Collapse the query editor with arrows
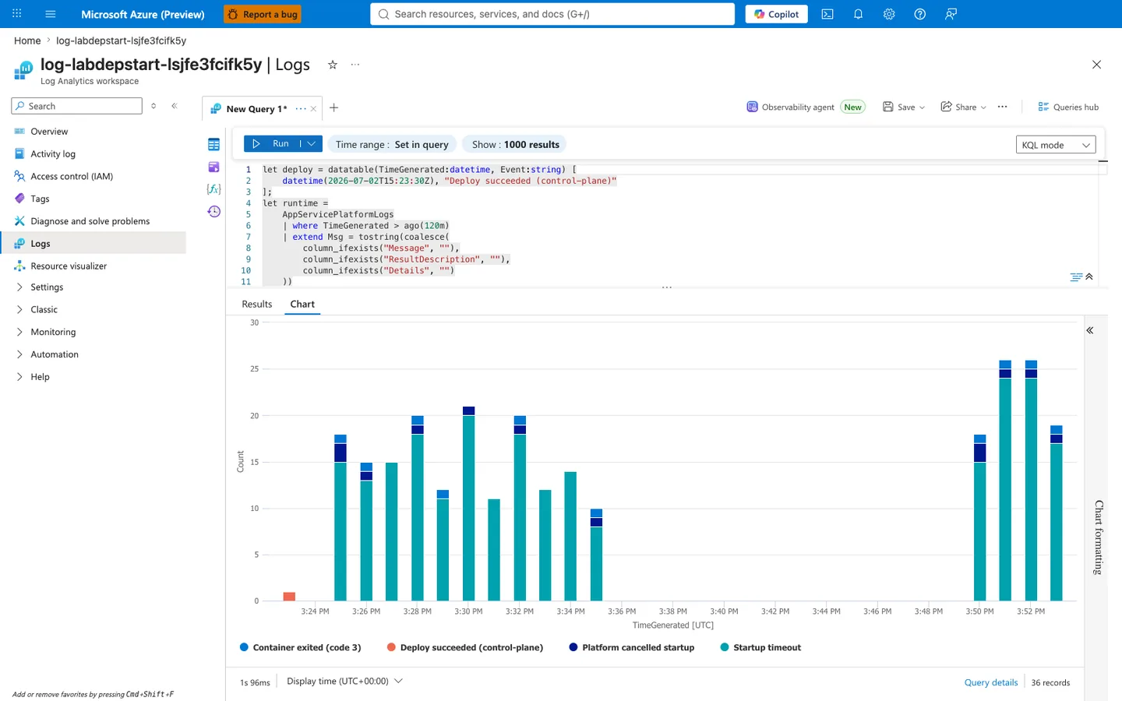Screen dimensions: 1122x701 point(1089,277)
